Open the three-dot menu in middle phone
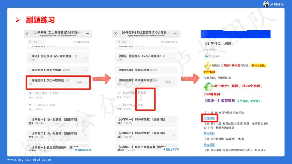 (x=176, y=34)
